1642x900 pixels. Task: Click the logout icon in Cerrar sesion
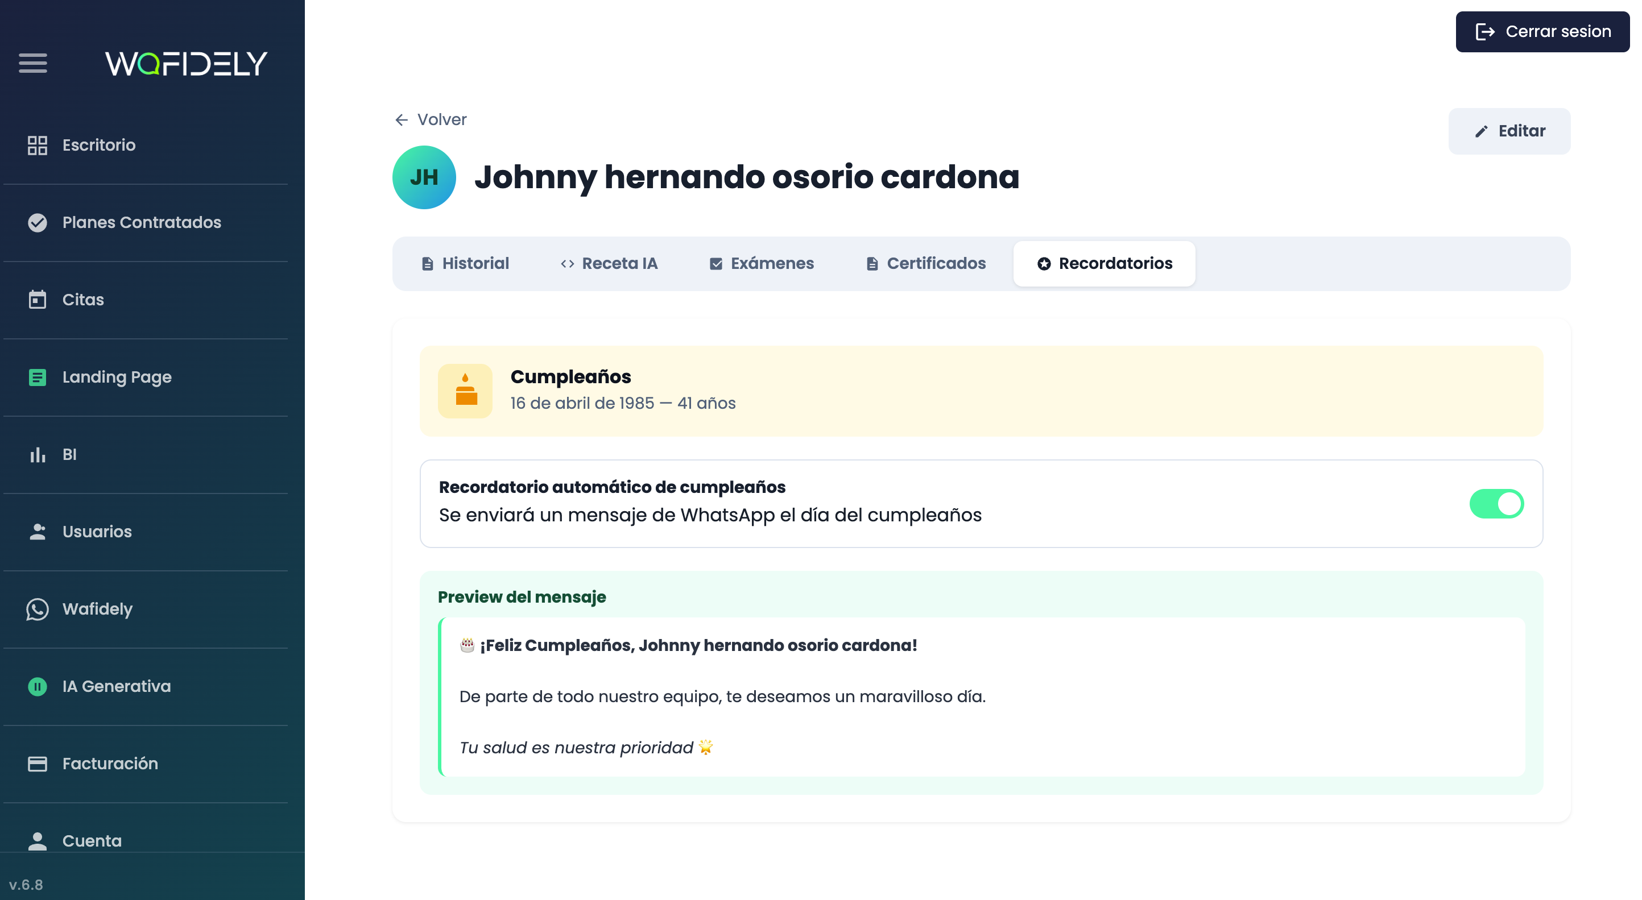click(1485, 32)
